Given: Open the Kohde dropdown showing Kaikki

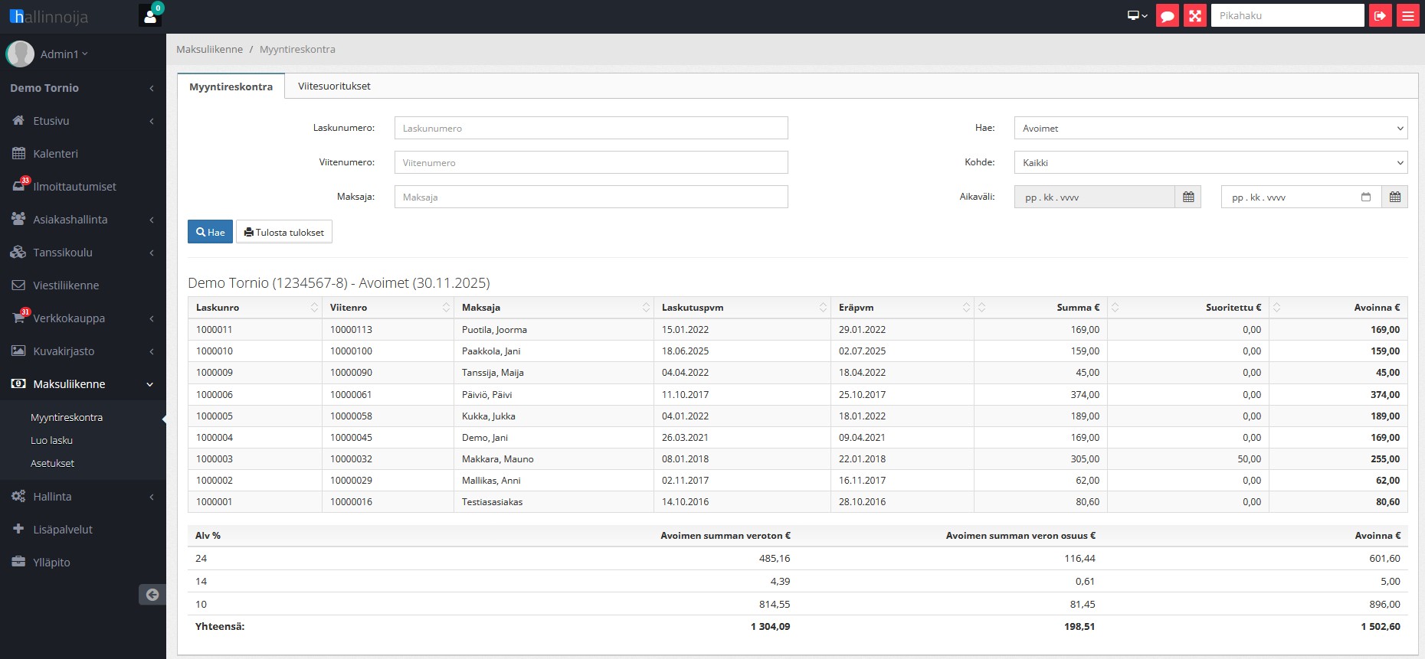Looking at the screenshot, I should pos(1210,163).
